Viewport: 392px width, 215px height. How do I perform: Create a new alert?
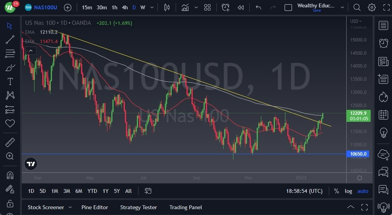tap(226, 7)
